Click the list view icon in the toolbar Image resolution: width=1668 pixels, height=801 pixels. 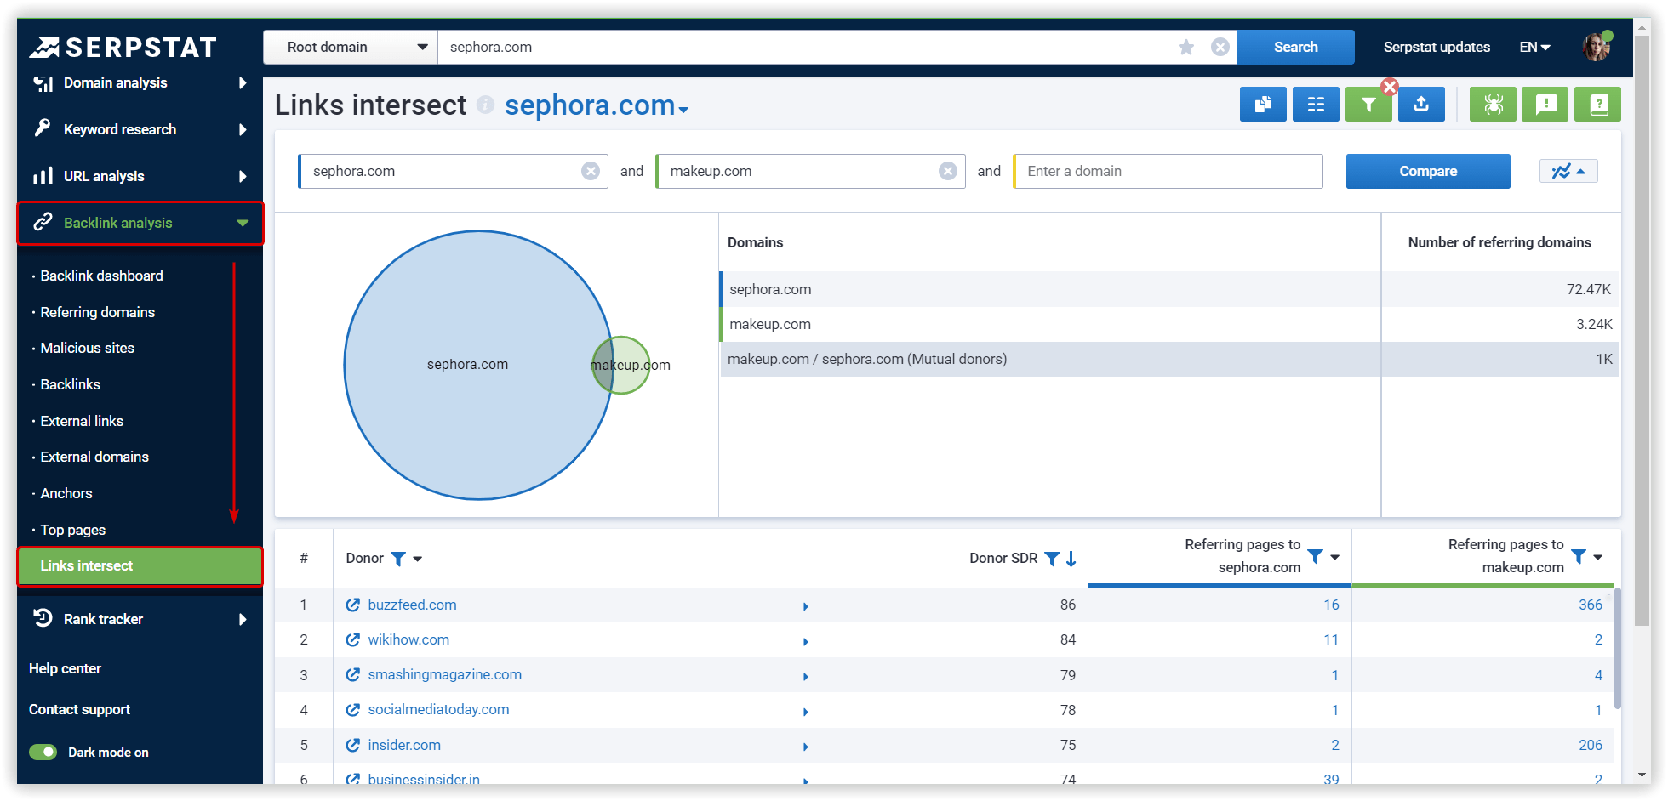point(1316,104)
